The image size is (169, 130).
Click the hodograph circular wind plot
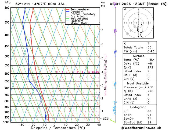[x=138, y=23]
